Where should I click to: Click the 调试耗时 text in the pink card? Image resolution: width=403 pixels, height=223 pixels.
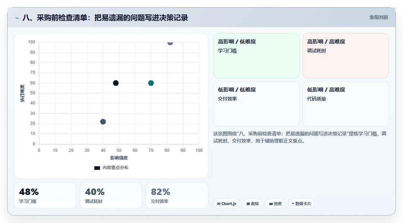tap(316, 51)
